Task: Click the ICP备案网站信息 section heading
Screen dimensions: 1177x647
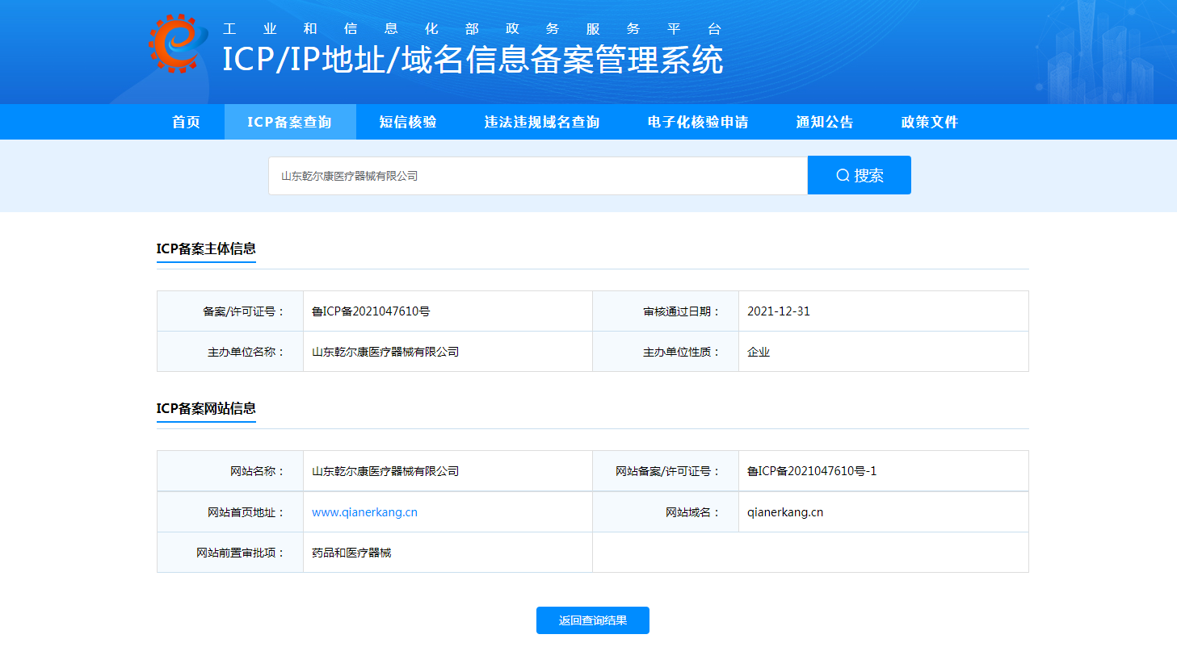Action: pos(206,408)
